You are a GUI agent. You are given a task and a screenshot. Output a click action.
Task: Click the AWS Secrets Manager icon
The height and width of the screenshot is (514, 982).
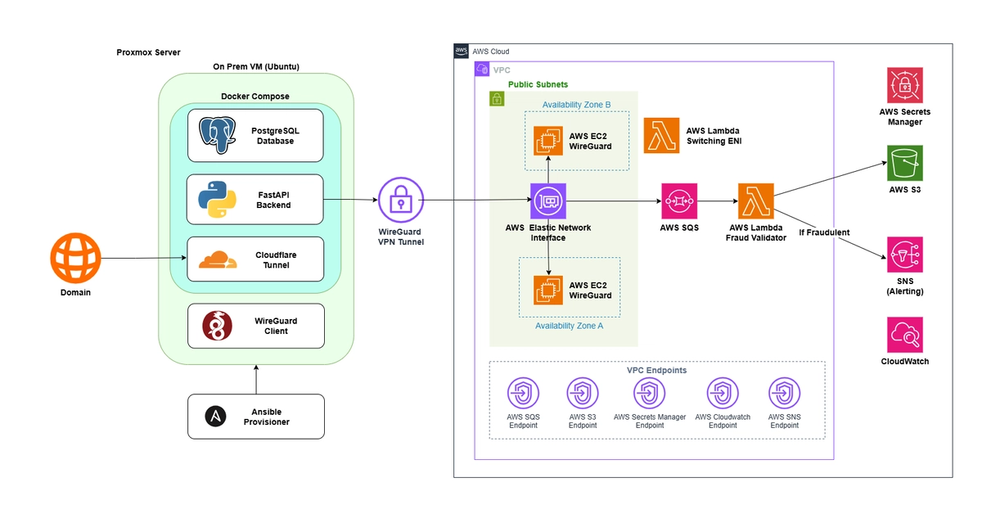[x=904, y=85]
